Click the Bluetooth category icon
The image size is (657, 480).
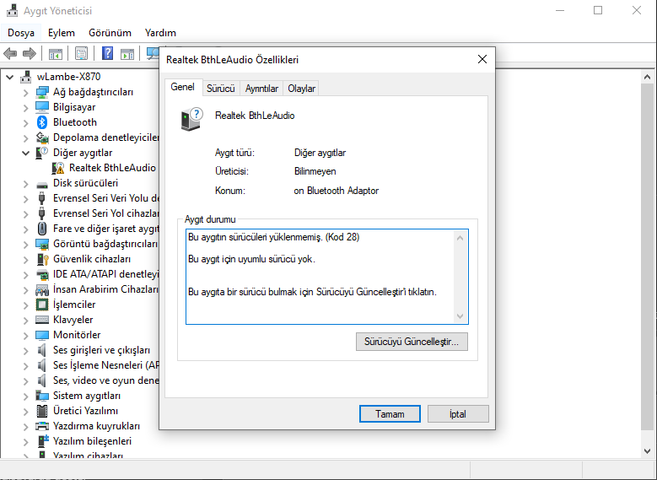(42, 122)
